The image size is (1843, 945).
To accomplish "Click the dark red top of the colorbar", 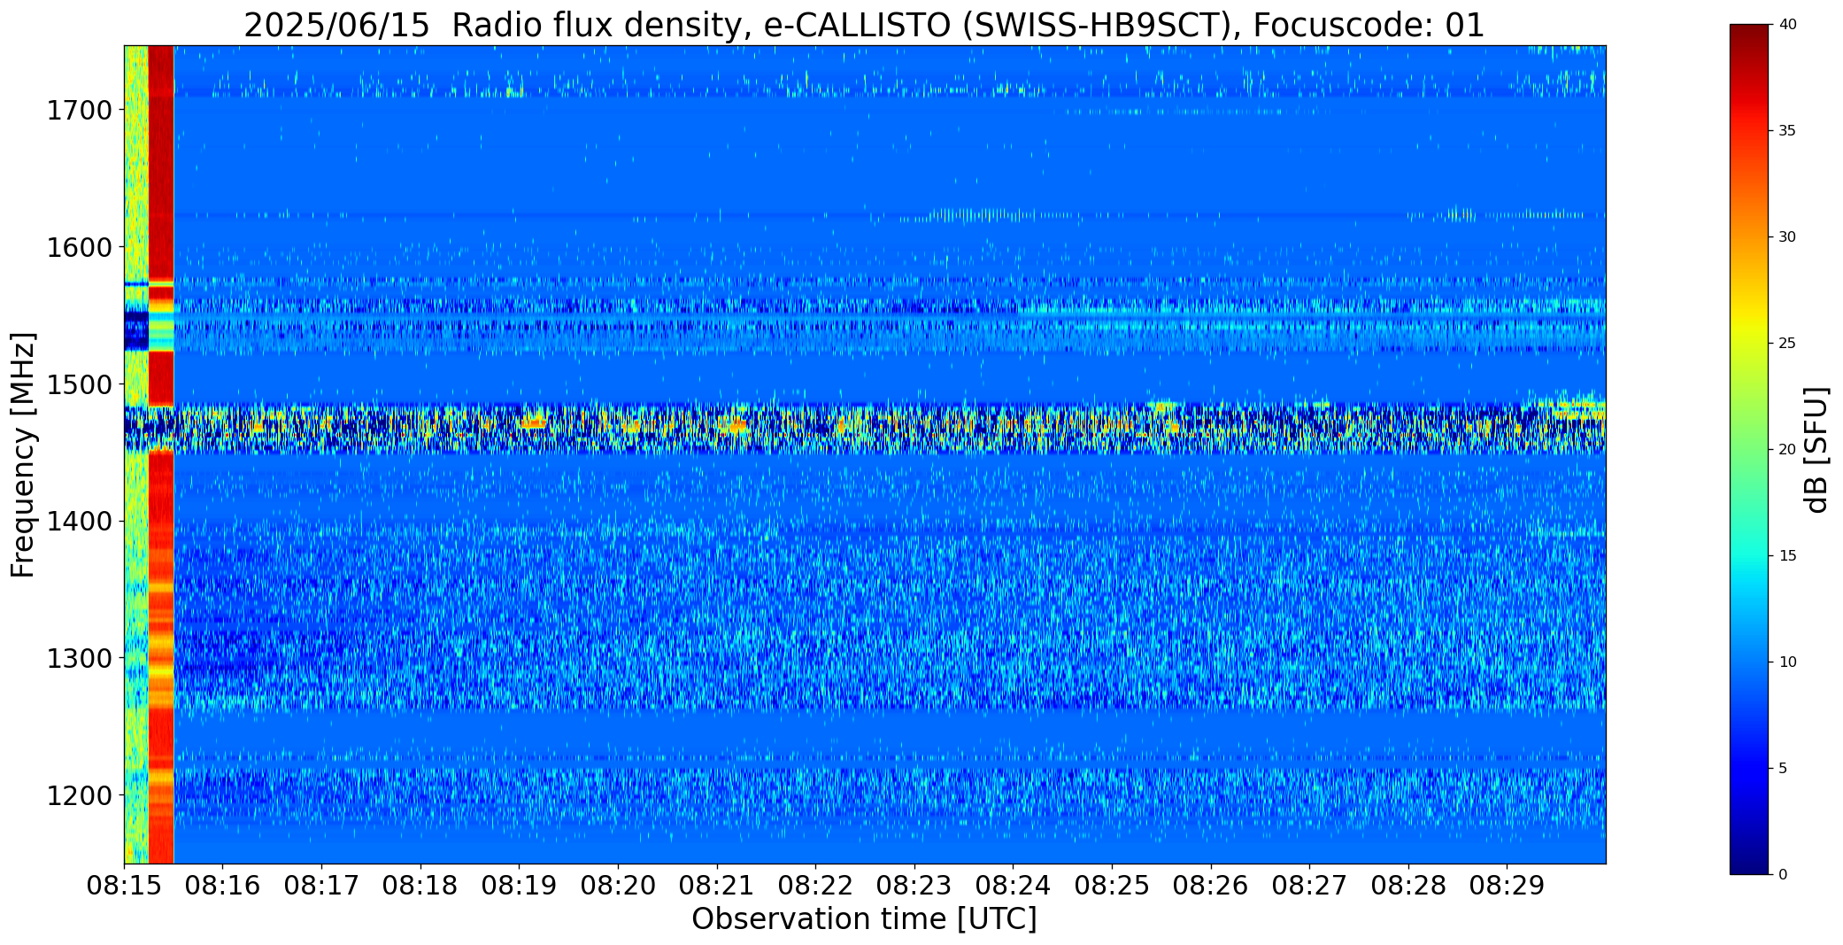I will click(x=1750, y=40).
